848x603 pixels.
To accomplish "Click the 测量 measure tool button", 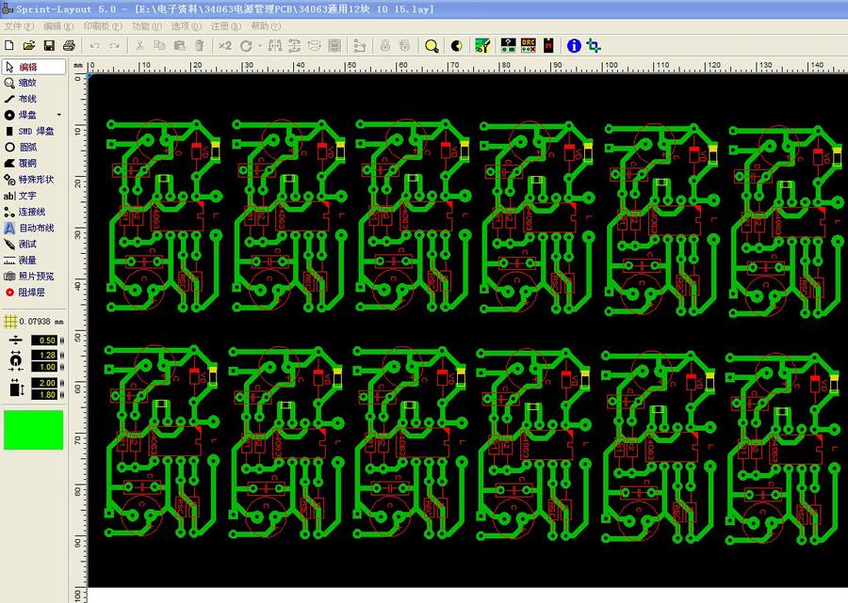I will (28, 261).
